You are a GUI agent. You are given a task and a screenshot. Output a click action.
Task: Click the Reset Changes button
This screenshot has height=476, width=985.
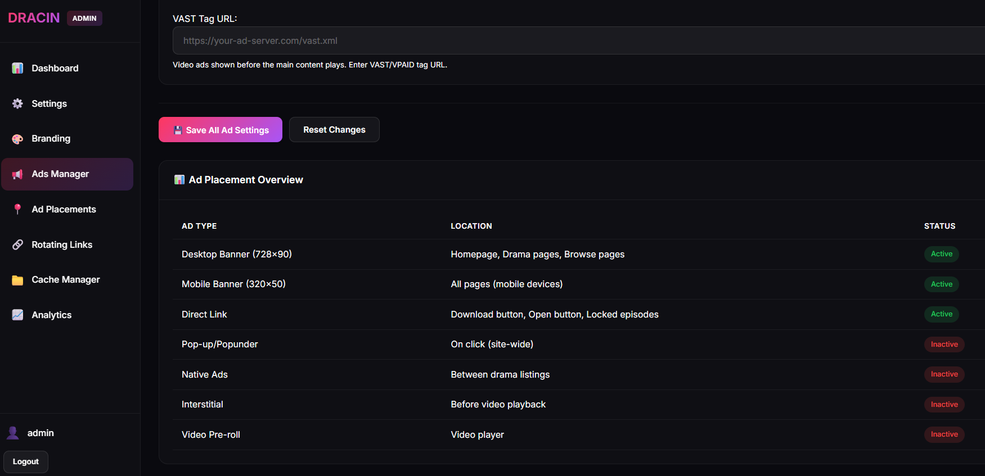[x=334, y=130]
